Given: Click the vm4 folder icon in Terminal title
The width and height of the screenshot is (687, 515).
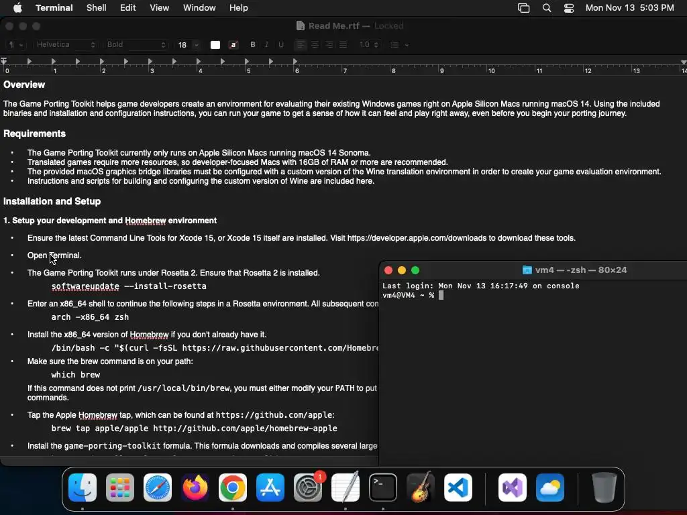Looking at the screenshot, I should [x=527, y=270].
